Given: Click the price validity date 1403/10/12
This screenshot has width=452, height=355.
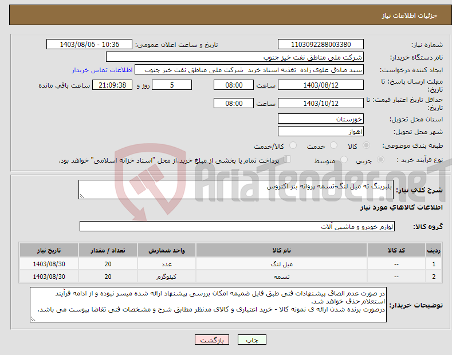Looking at the screenshot, I should click(x=321, y=103).
